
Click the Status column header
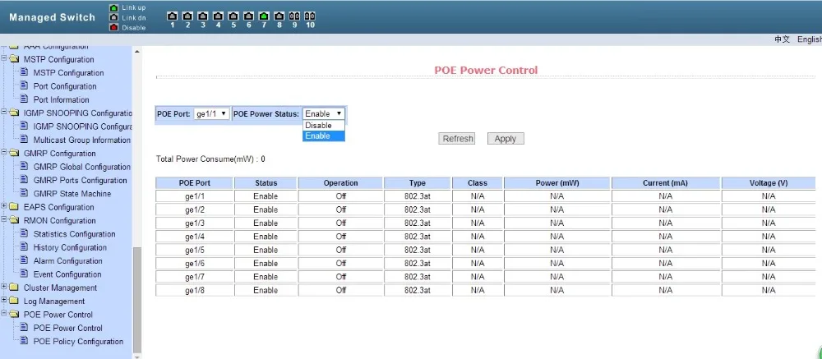click(266, 183)
